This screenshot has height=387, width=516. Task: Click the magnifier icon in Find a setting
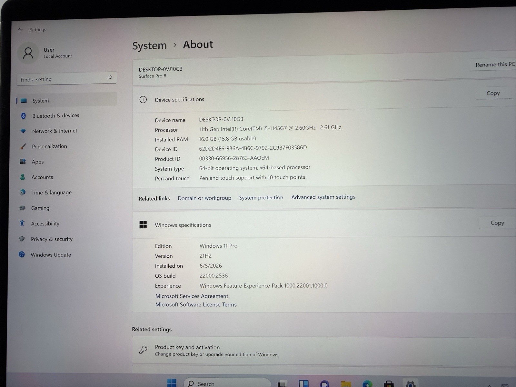tap(110, 77)
